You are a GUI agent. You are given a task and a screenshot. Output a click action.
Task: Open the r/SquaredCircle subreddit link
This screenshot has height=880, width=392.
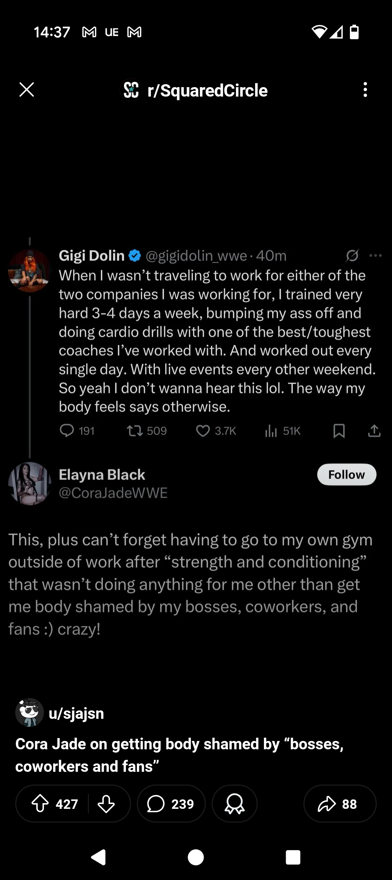coord(207,90)
